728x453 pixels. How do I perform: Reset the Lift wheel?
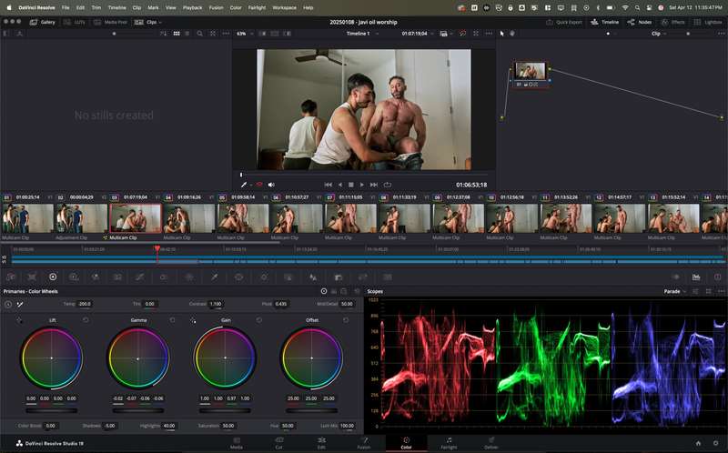tap(86, 320)
